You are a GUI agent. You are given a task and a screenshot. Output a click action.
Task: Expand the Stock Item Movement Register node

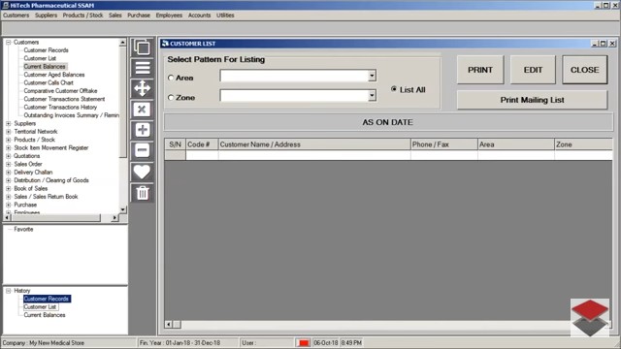tap(9, 147)
